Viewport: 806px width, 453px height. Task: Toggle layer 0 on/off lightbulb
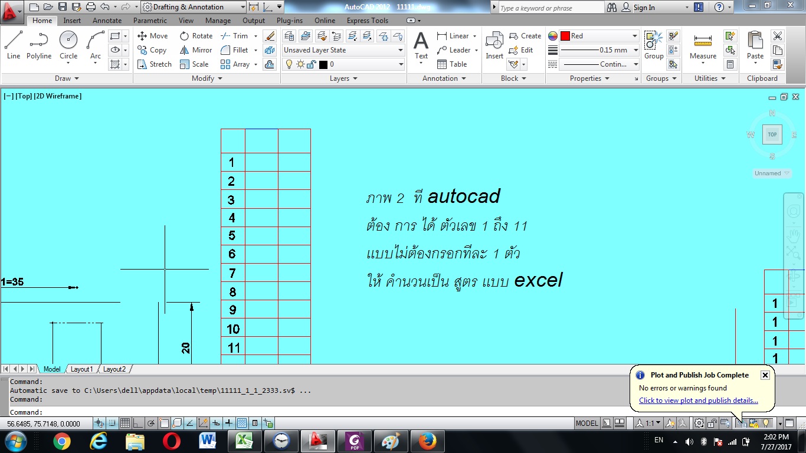[289, 64]
